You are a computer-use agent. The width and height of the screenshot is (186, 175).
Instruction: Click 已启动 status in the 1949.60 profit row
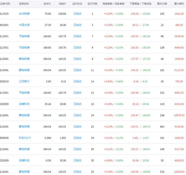click(x=77, y=59)
